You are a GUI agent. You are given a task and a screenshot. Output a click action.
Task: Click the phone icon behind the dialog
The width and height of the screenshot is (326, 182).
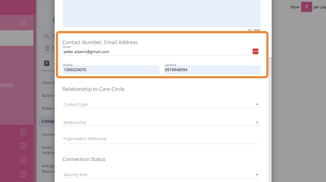tap(47, 36)
